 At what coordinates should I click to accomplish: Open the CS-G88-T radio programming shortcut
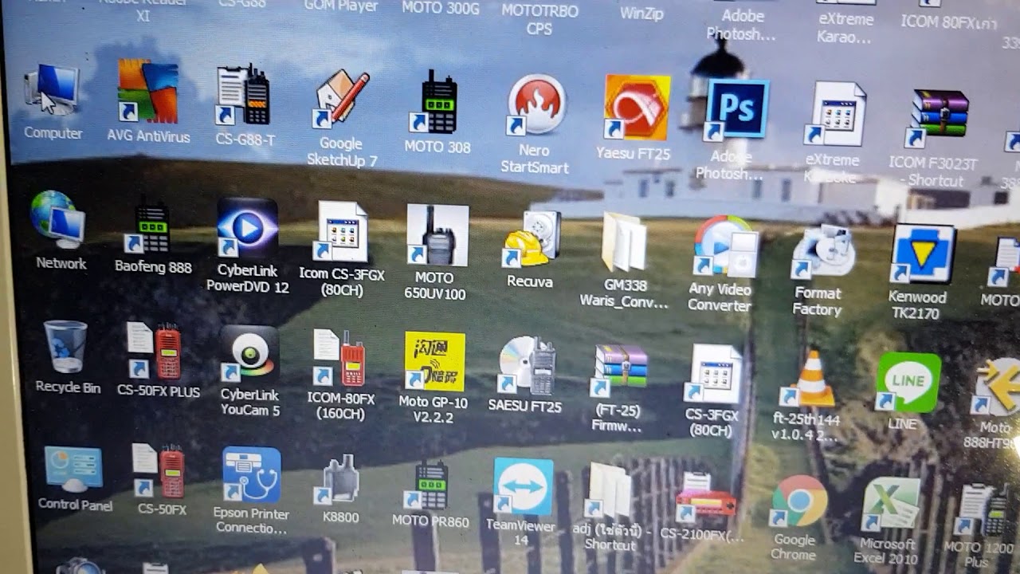244,96
